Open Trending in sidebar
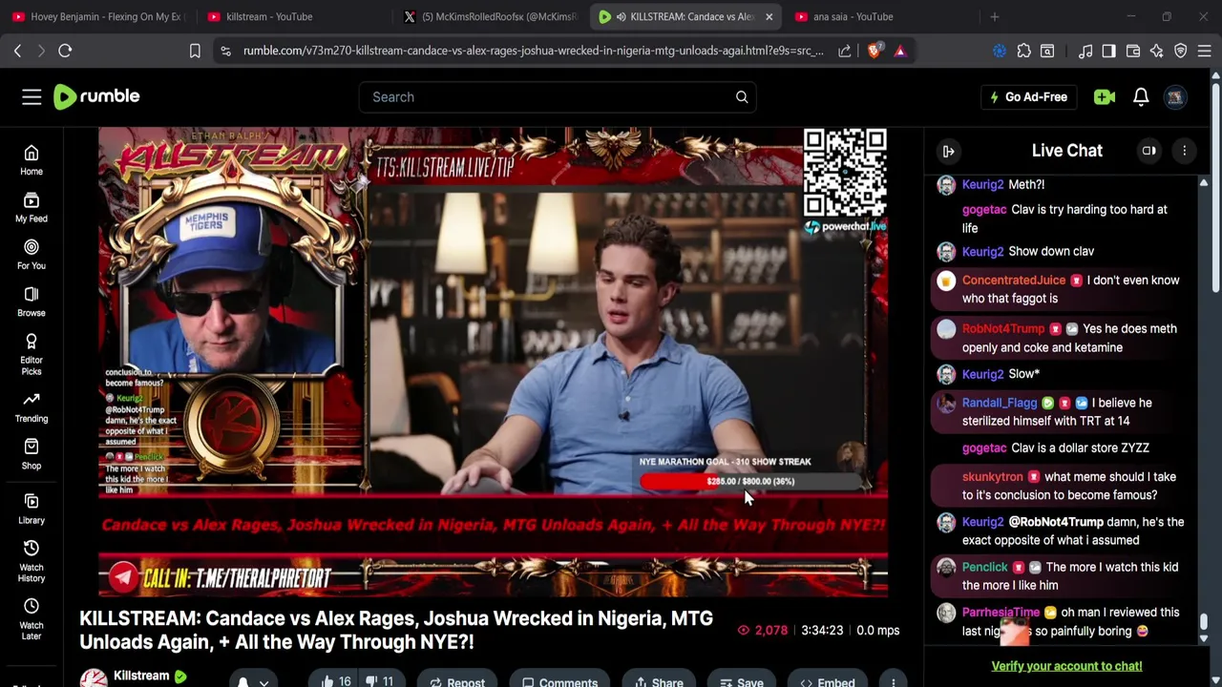This screenshot has width=1222, height=687. pyautogui.click(x=32, y=407)
